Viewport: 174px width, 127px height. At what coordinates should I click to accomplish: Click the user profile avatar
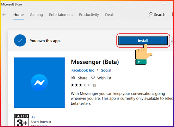click(173, 14)
